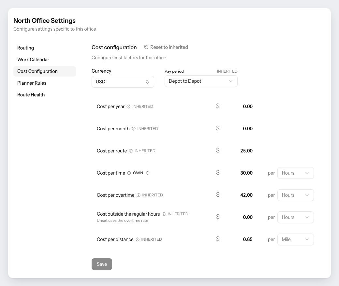Click the OWN label on Cost per time
The image size is (339, 286).
(x=138, y=173)
